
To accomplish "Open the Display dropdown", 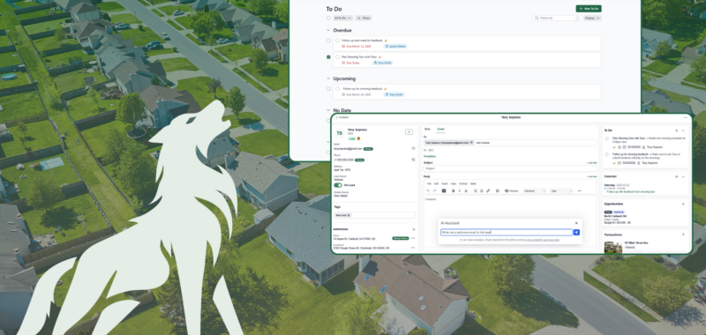I will 592,18.
